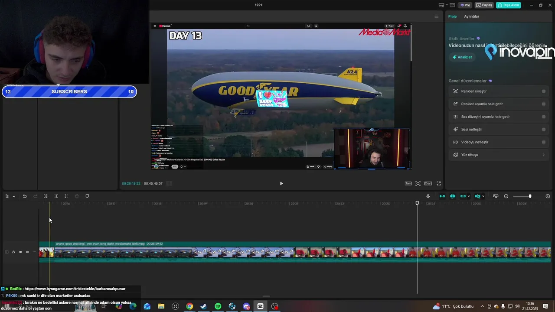Switch to the Ayrıntılar tab
Image resolution: width=555 pixels, height=312 pixels.
[471, 16]
